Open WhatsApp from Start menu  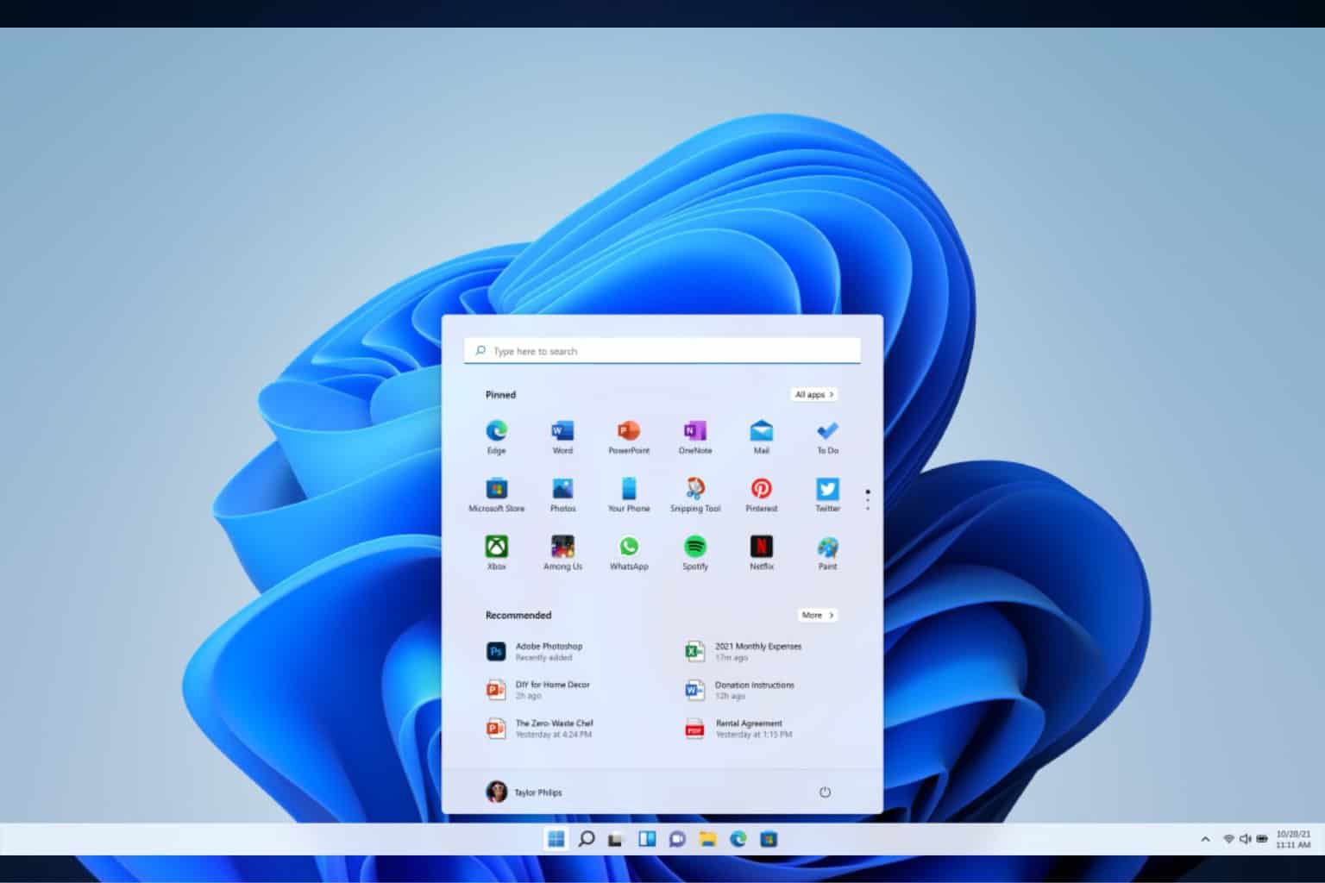point(629,553)
